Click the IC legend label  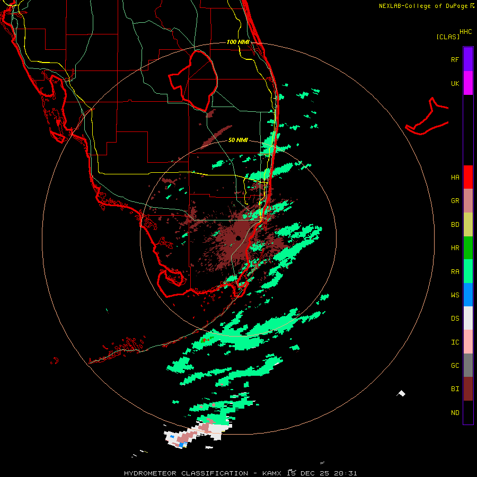tap(455, 342)
